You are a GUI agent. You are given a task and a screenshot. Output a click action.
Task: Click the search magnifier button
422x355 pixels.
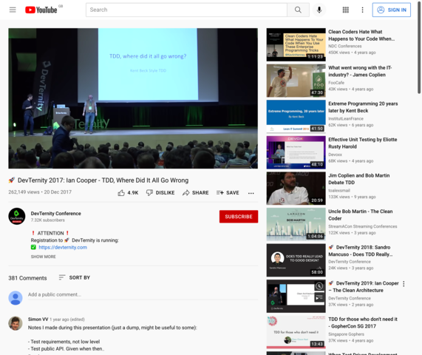(x=298, y=10)
